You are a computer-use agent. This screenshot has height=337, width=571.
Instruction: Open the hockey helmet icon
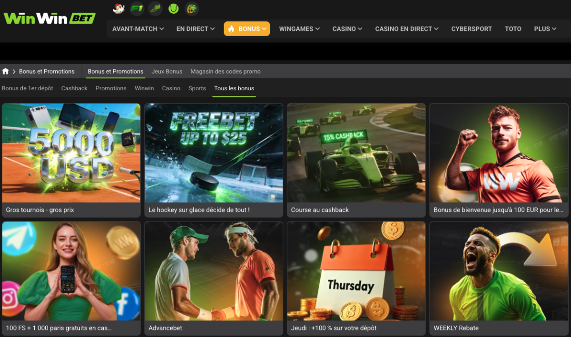click(191, 8)
